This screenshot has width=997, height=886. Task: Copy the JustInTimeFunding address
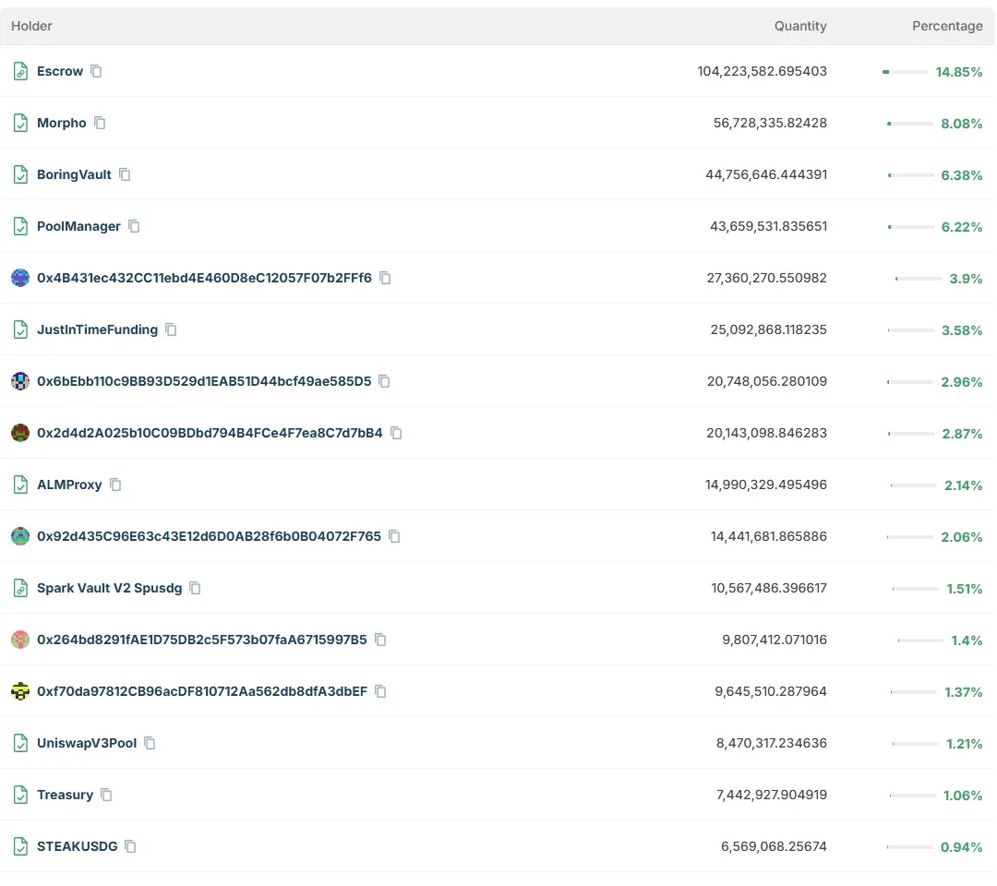tap(171, 329)
